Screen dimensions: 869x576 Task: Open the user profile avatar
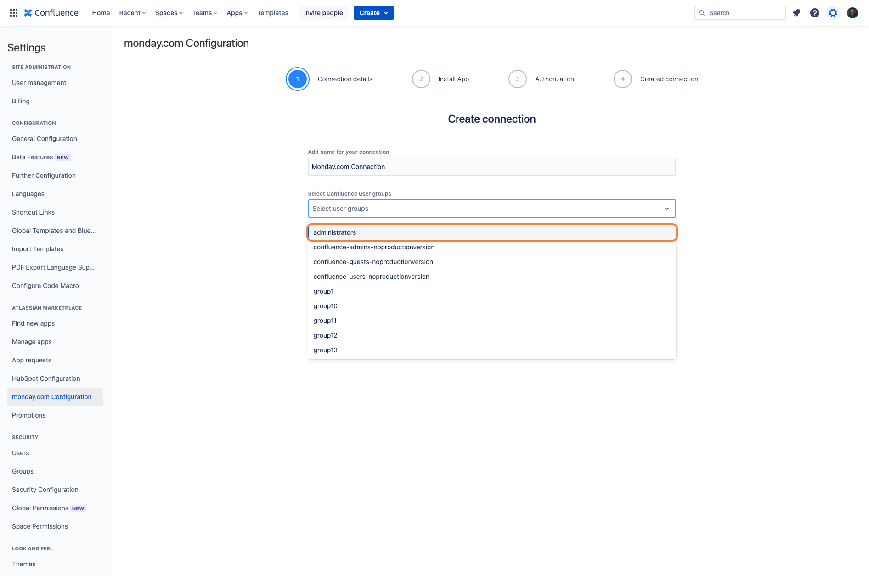852,13
